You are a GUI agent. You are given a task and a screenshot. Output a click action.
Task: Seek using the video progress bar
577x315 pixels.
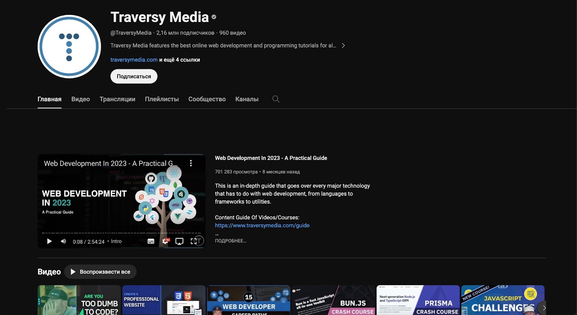coord(121,233)
